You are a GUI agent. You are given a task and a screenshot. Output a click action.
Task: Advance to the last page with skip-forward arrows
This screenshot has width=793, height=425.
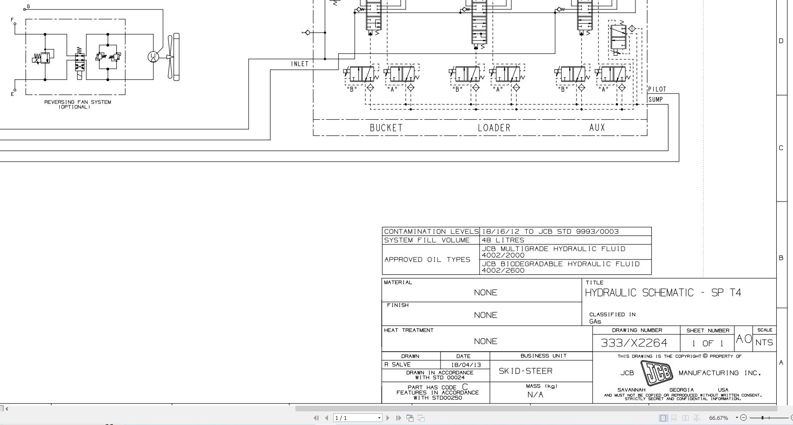pyautogui.click(x=398, y=418)
